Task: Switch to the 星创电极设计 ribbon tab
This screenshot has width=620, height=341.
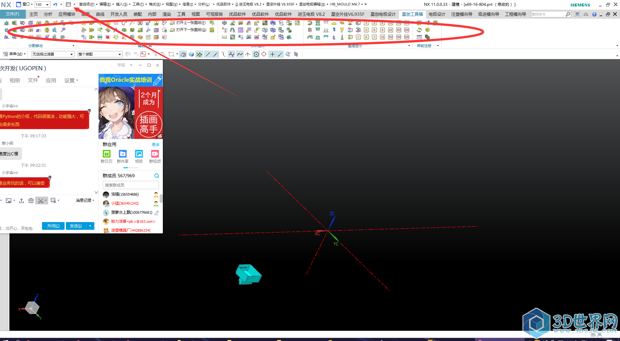Action: (x=383, y=14)
